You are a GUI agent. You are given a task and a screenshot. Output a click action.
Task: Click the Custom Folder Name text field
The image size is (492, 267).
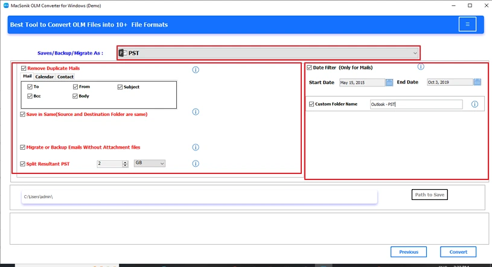[x=416, y=105]
